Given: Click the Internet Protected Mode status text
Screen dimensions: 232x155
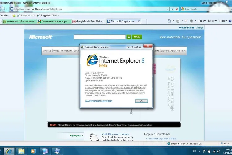Looking at the screenshot, I should (186, 144).
